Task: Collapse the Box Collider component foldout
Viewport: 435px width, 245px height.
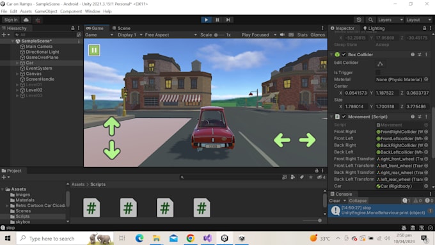Action: [331, 54]
